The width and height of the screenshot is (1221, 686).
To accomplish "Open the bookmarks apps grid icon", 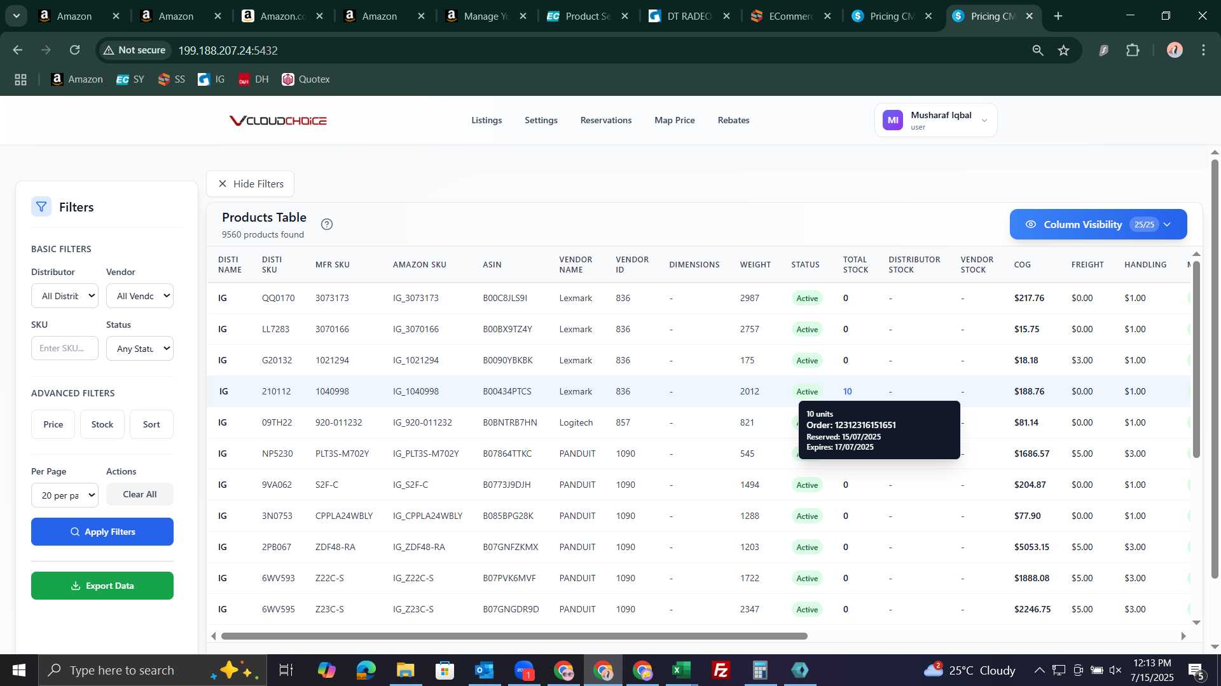I will point(20,79).
